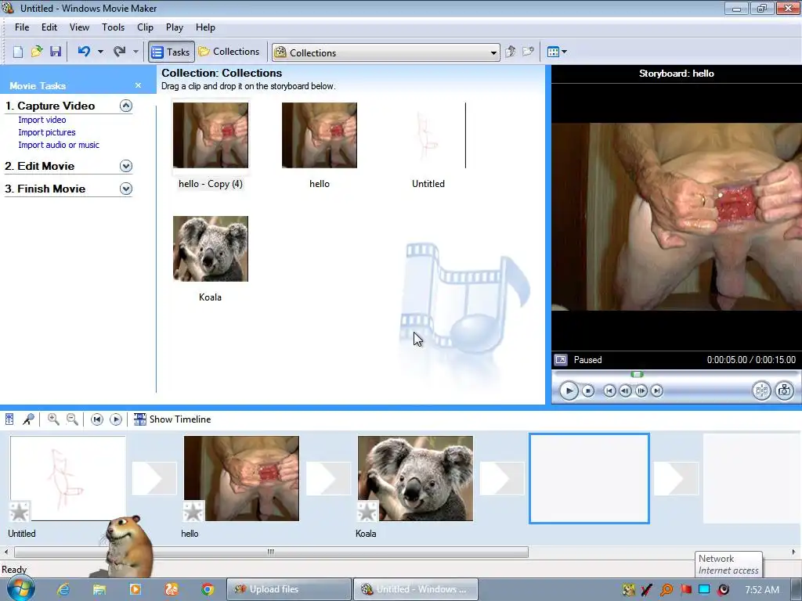Screen dimensions: 802x601
Task: Click the Narrate Timeline microphone icon
Action: point(28,419)
